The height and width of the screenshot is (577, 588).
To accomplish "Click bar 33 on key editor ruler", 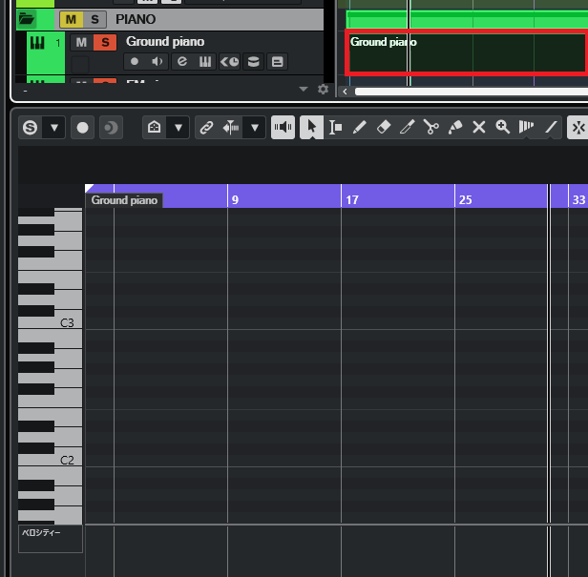I will point(578,199).
